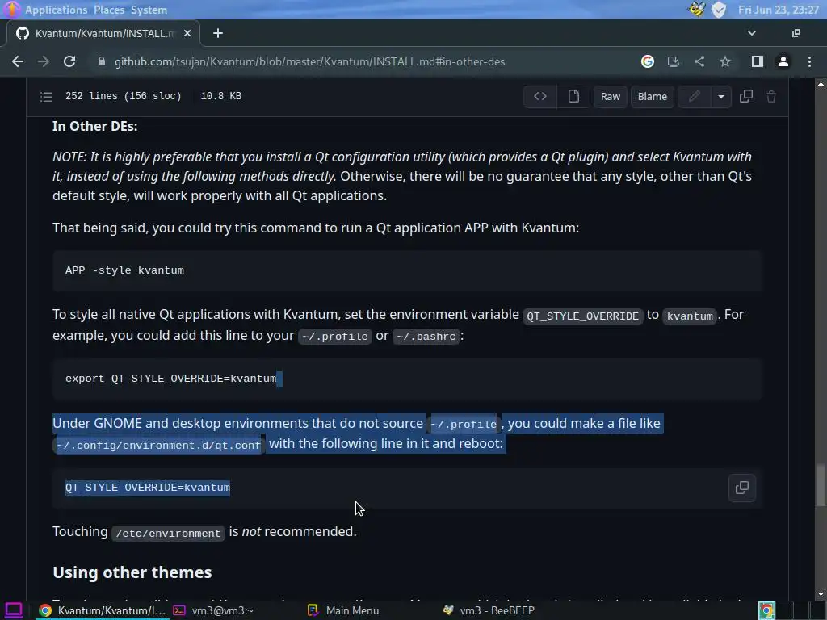Screen dimensions: 827x620
Task: Share this page via share icon
Action: click(x=699, y=61)
